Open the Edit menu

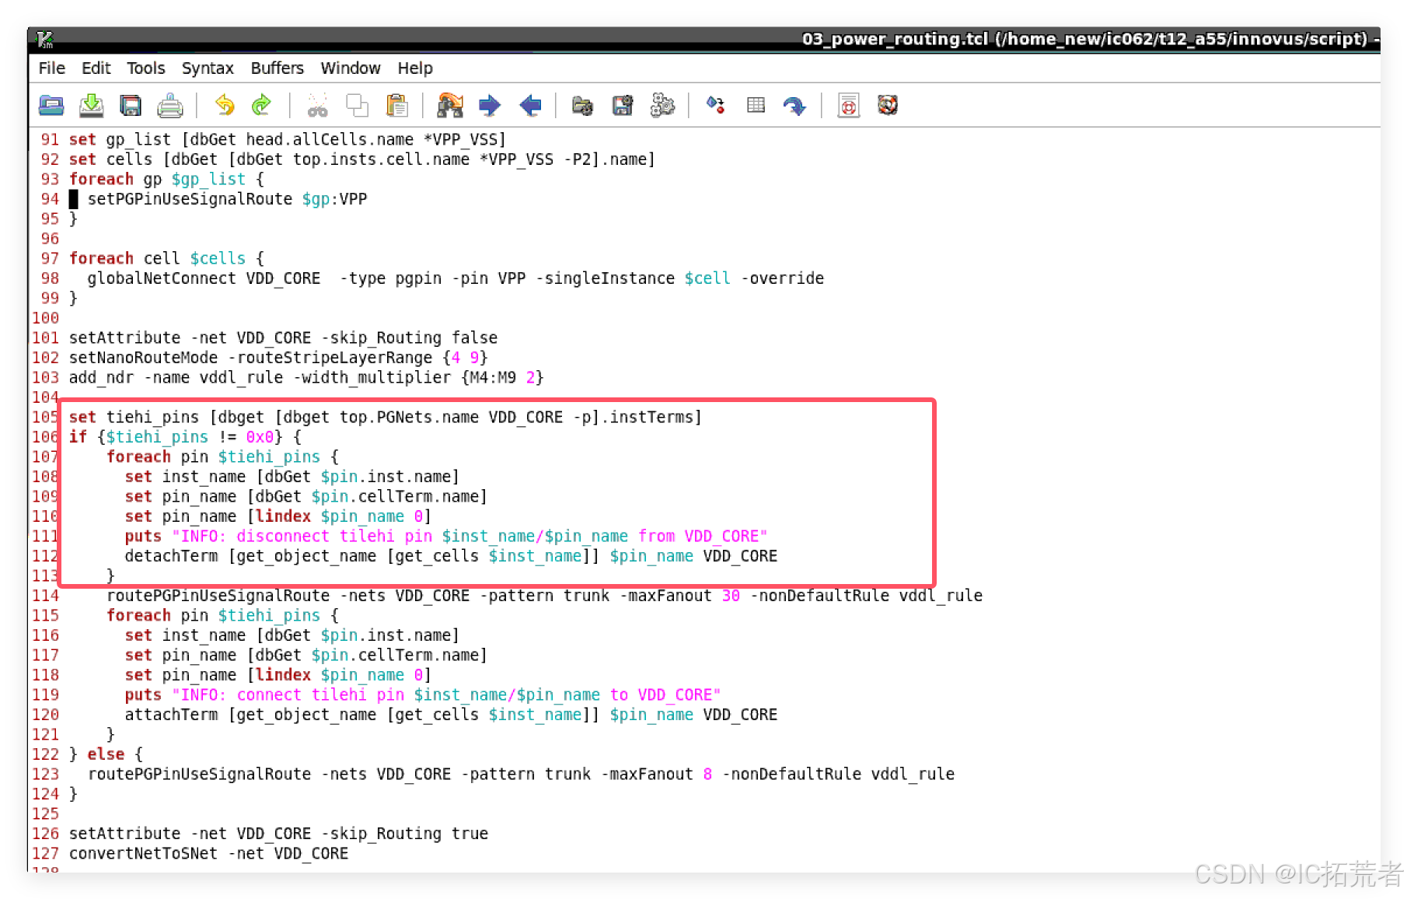tap(96, 68)
